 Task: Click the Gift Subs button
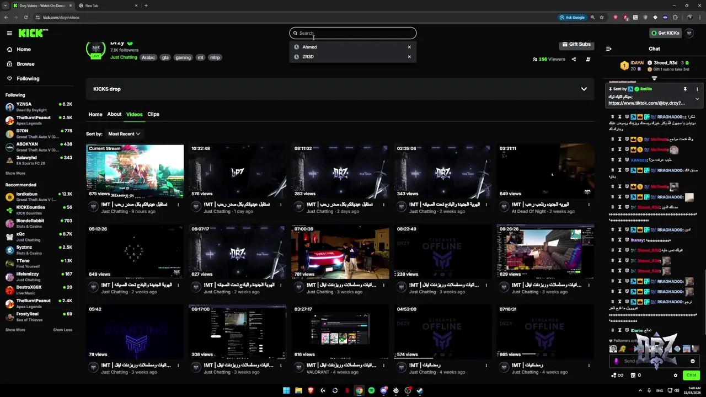point(576,44)
